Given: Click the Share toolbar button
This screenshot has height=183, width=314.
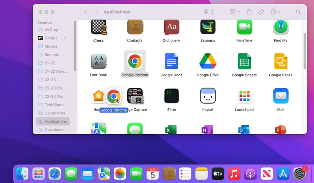Looking at the screenshot, I should coord(249,12).
